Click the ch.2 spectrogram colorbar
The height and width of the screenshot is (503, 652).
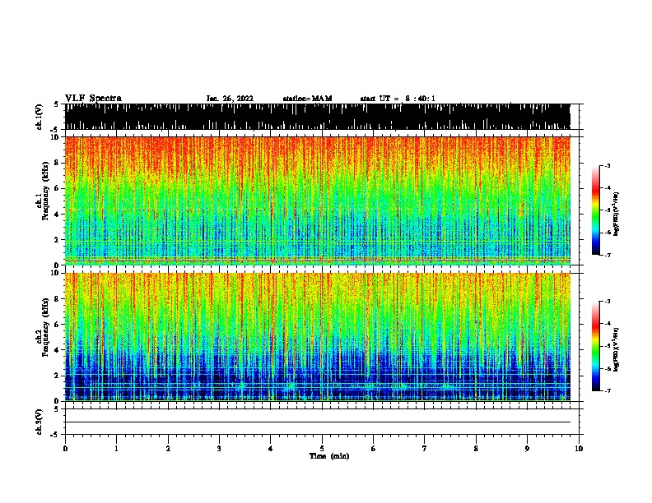click(x=595, y=346)
